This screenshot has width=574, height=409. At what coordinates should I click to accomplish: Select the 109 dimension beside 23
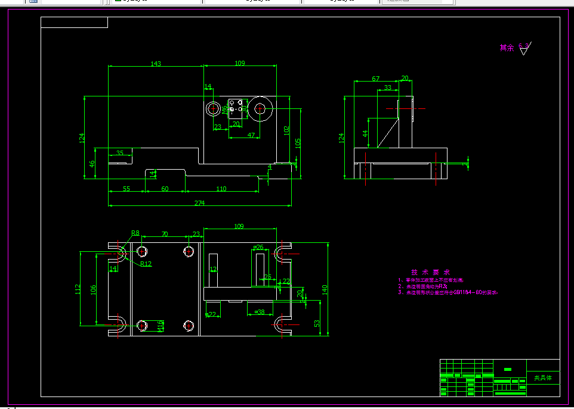click(x=239, y=226)
